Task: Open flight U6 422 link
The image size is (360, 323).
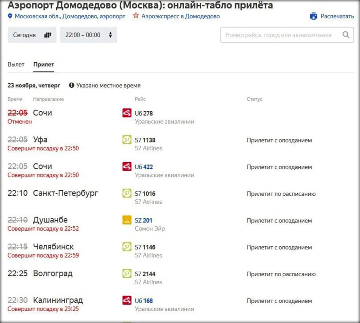Action: point(143,167)
